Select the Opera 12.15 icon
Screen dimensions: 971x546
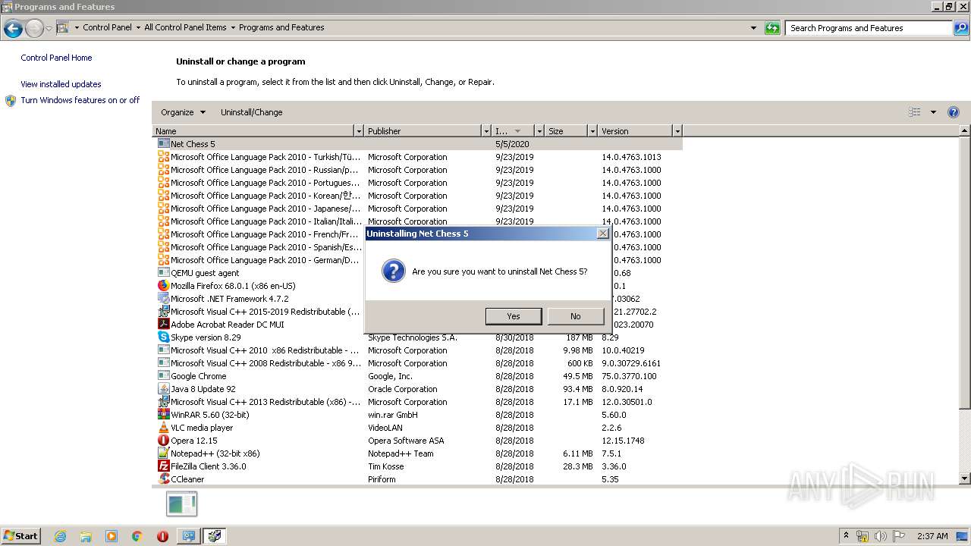(163, 441)
